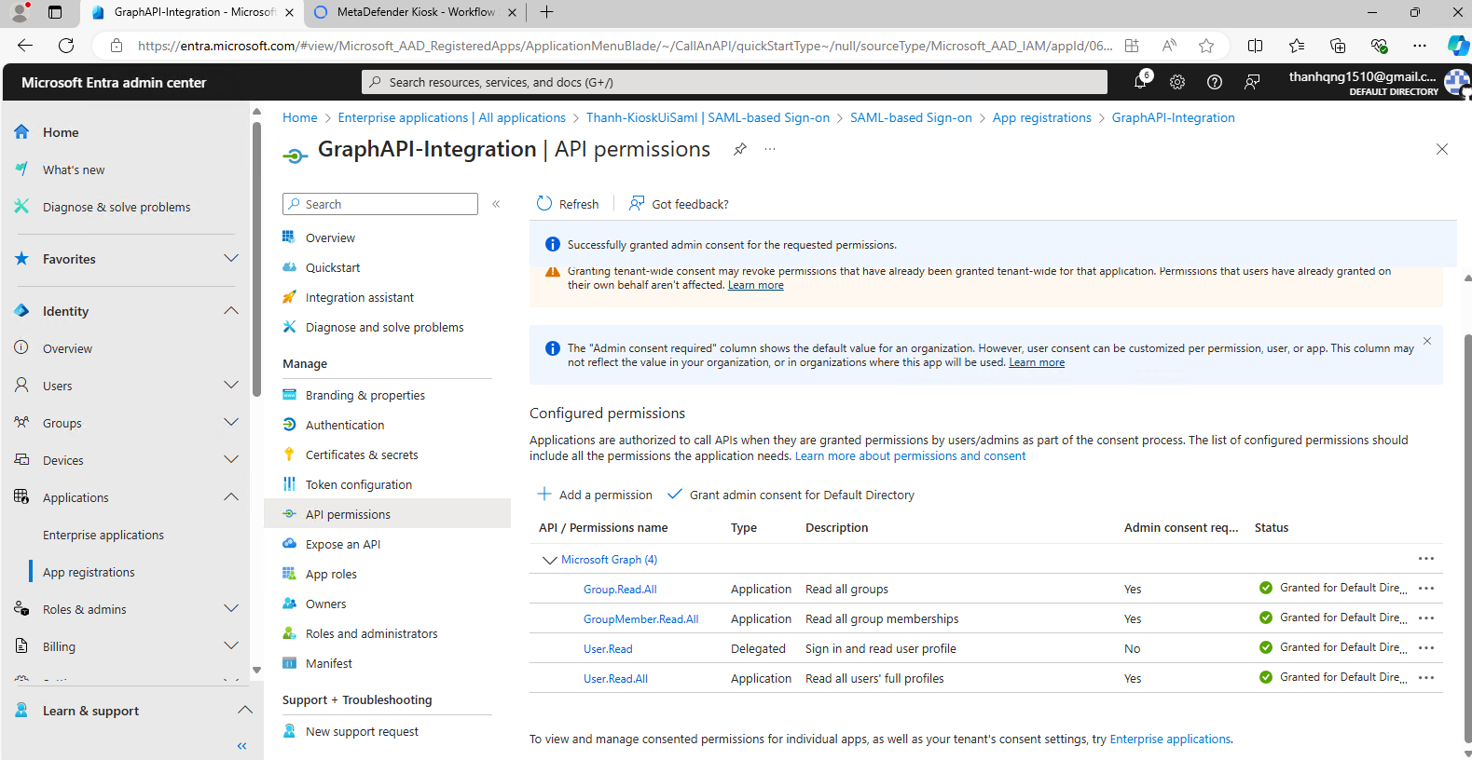Open portal settings gear icon

pyautogui.click(x=1177, y=82)
